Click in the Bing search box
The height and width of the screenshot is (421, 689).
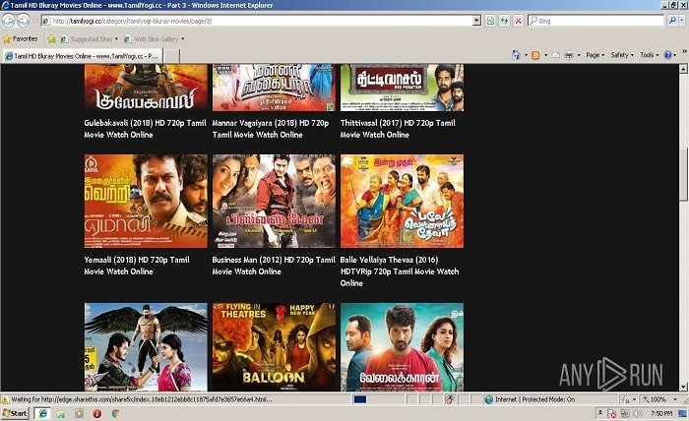[596, 21]
